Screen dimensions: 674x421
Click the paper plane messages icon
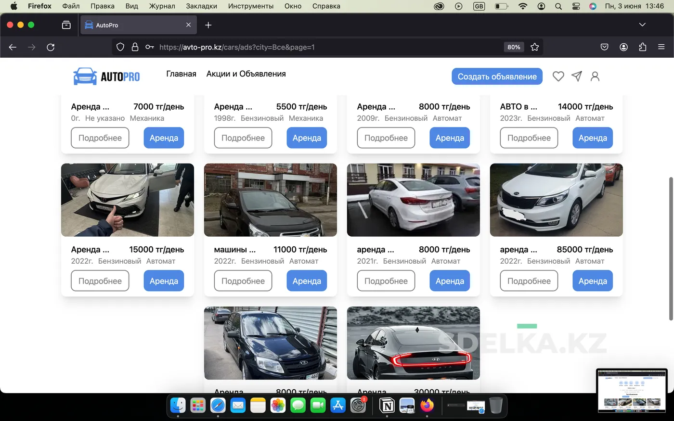tap(577, 76)
